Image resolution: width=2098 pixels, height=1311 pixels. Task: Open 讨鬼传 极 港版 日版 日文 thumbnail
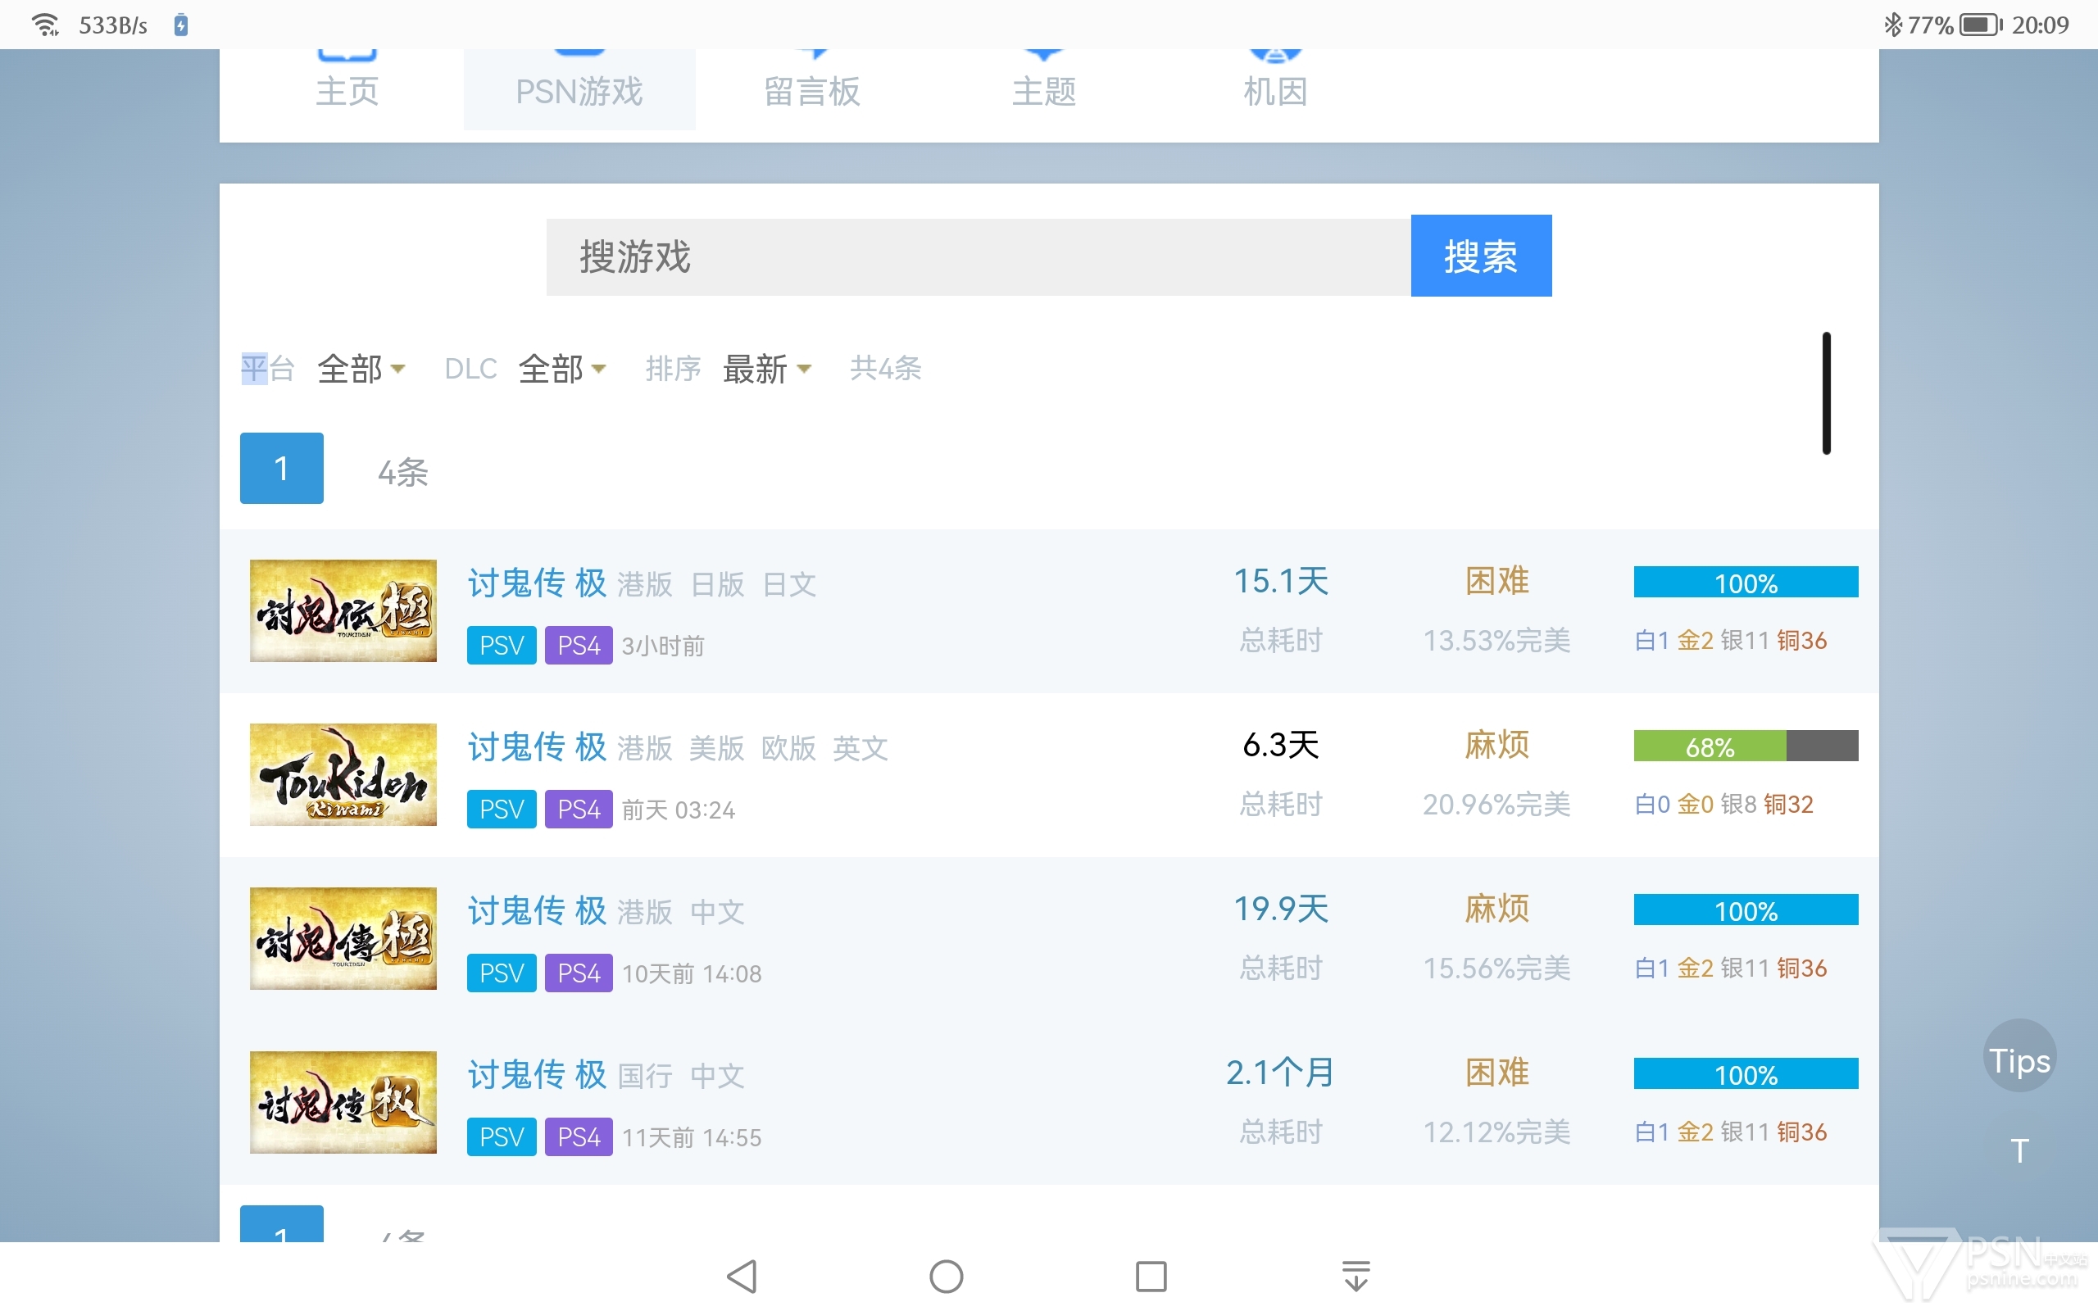coord(343,610)
